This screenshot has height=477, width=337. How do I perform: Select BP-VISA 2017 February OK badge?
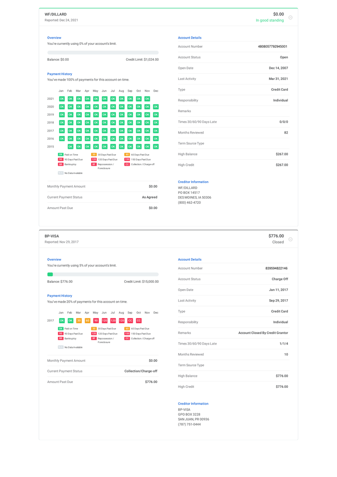pyautogui.click(x=70, y=320)
